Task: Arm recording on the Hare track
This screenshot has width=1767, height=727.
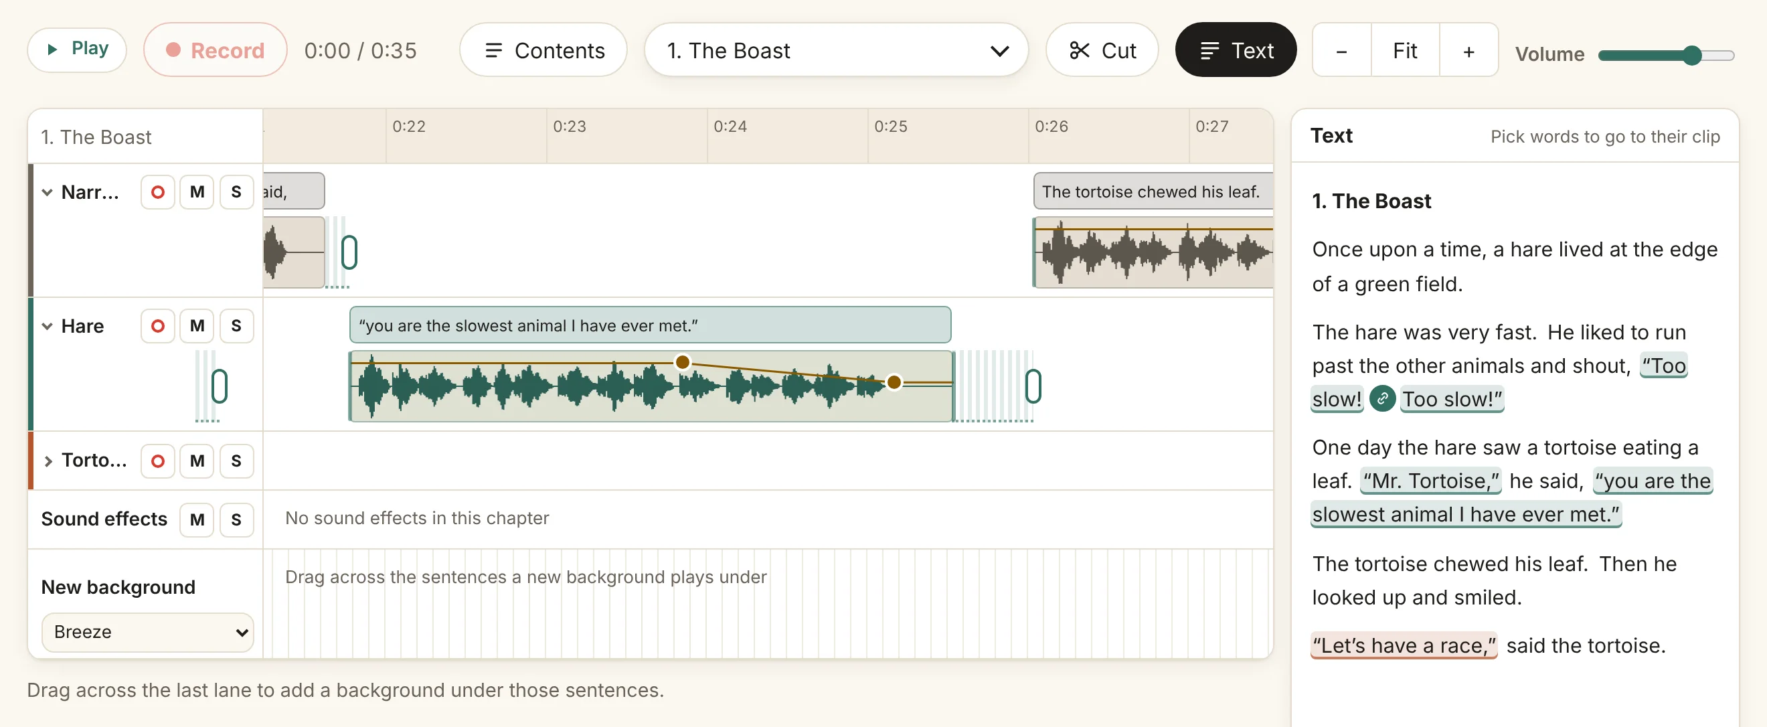Action: pos(157,326)
